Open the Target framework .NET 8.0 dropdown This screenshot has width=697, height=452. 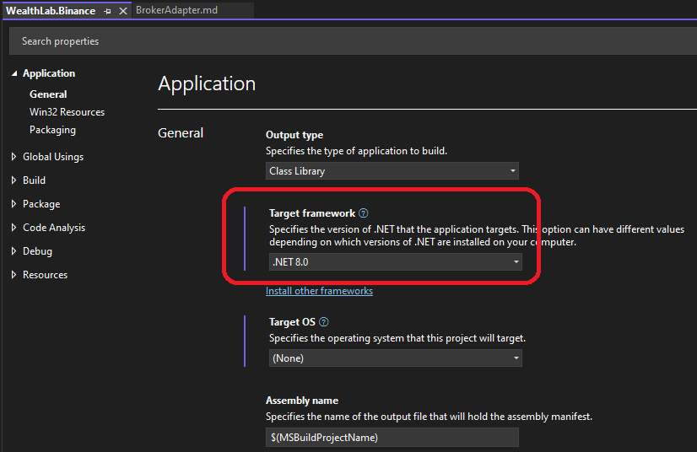tap(394, 262)
